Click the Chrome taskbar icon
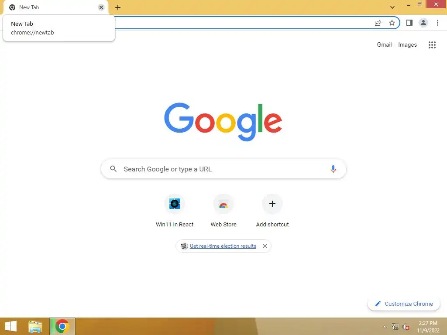447x335 pixels. coord(62,326)
